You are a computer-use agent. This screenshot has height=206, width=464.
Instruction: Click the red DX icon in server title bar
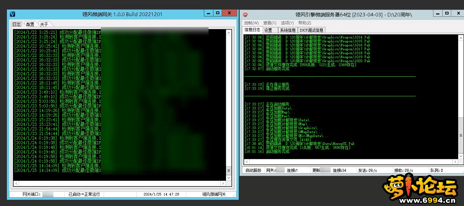[x=245, y=14]
